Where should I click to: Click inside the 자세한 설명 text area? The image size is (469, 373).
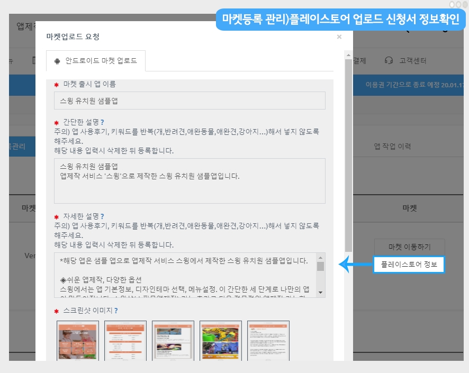(185, 275)
